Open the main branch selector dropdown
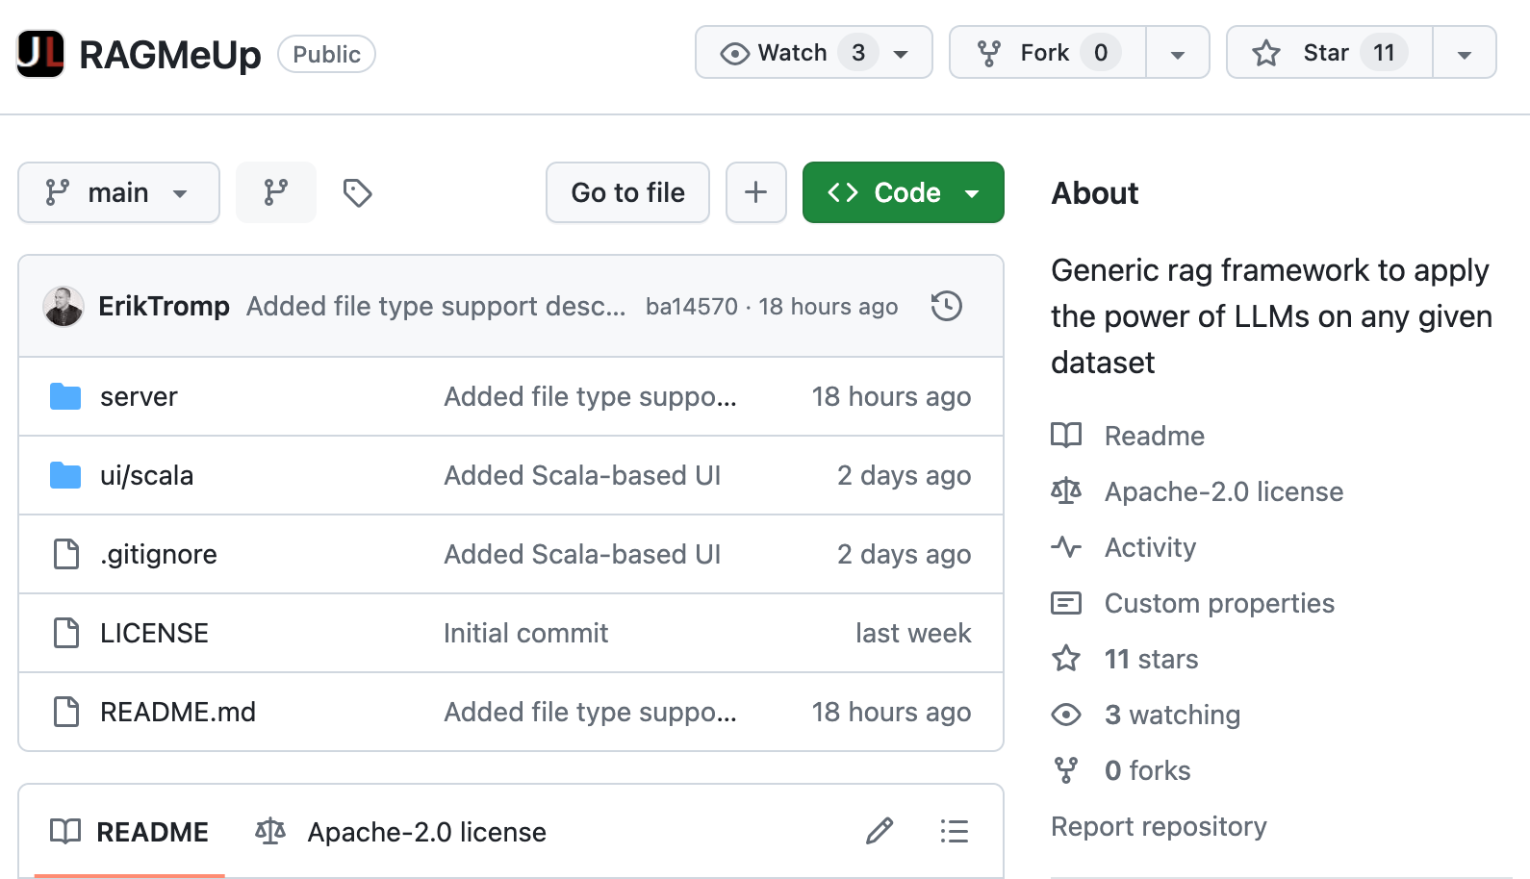1530x879 pixels. (x=118, y=192)
